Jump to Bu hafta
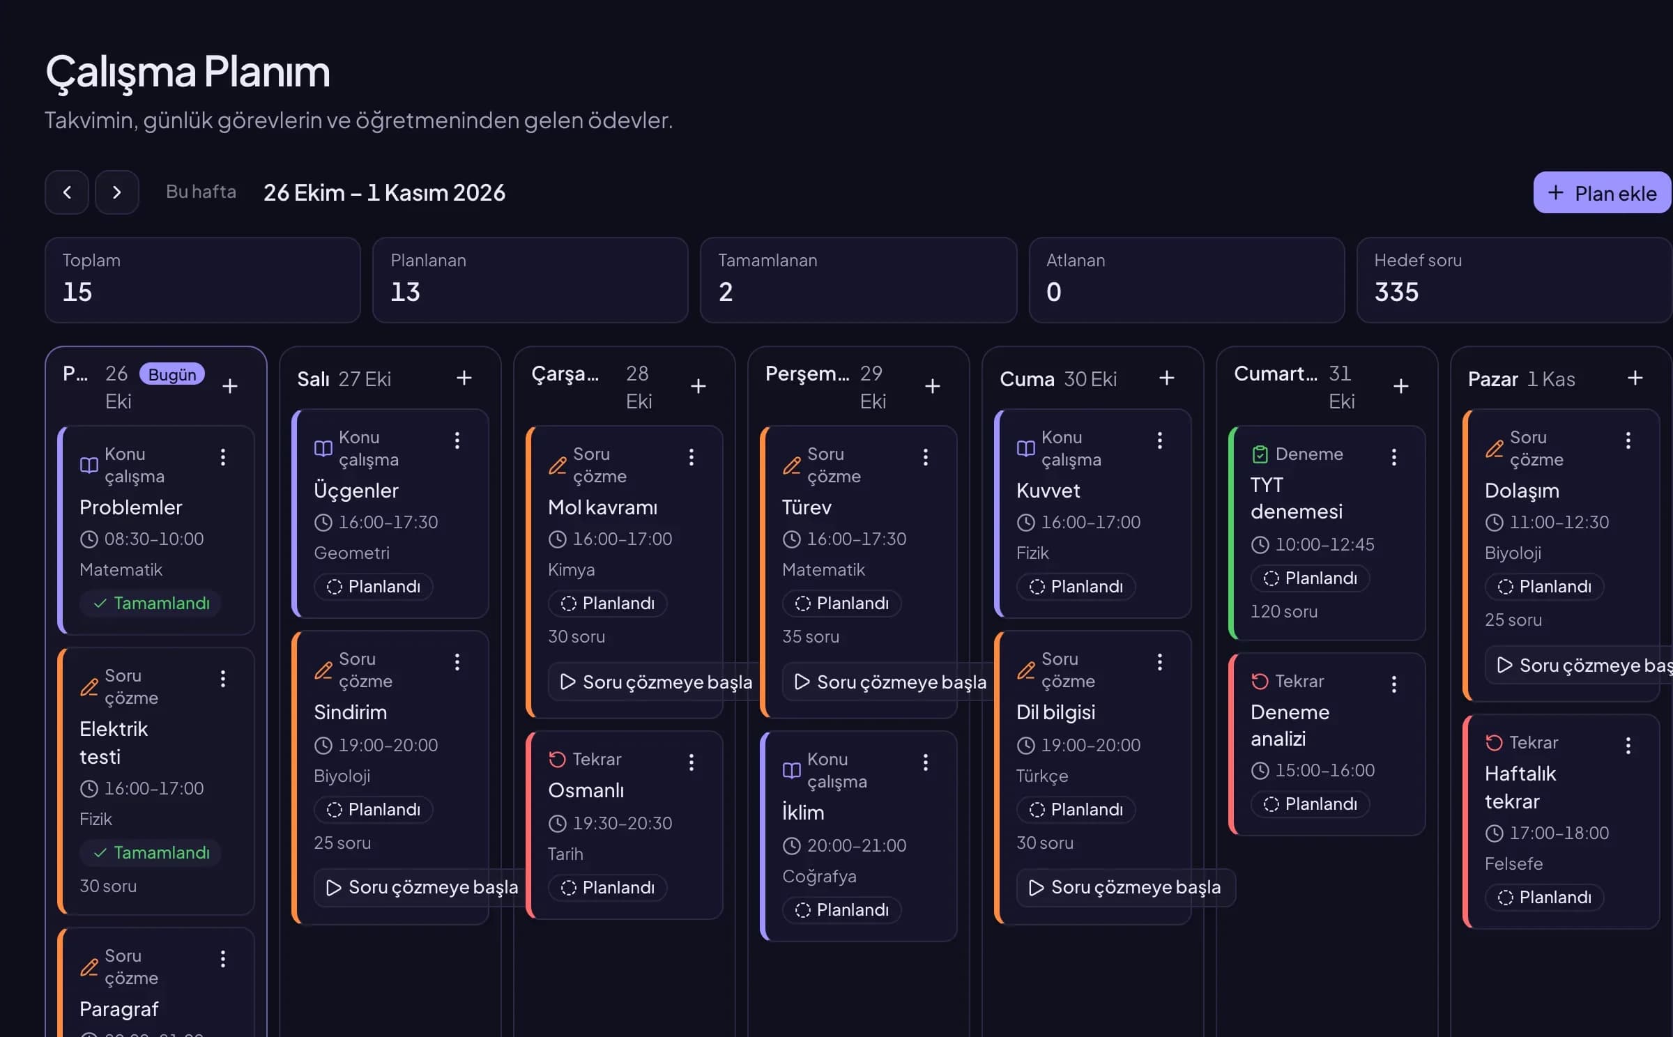Viewport: 1673px width, 1037px height. point(201,192)
